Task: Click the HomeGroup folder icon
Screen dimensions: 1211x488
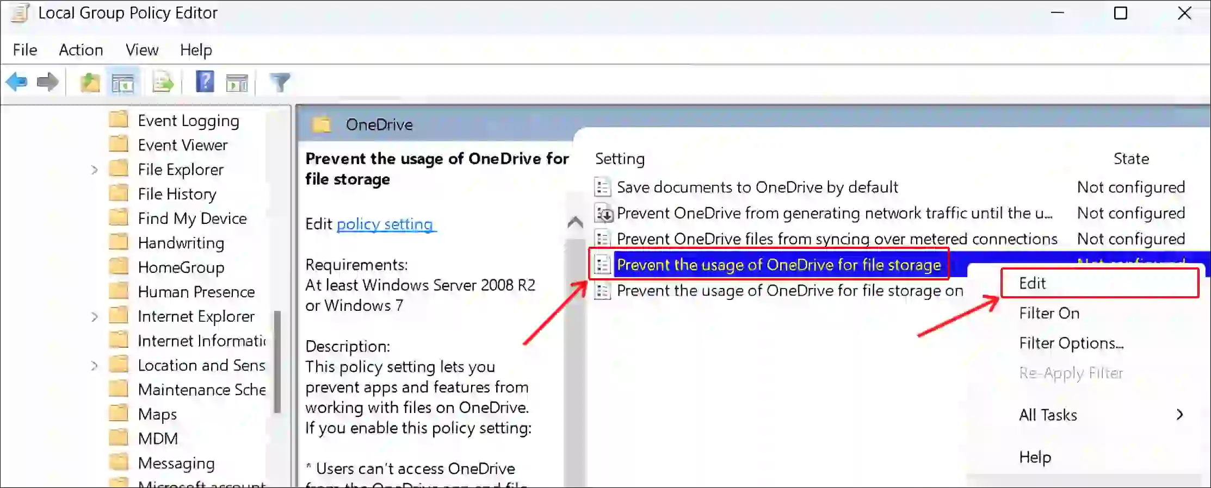Action: [x=119, y=266]
